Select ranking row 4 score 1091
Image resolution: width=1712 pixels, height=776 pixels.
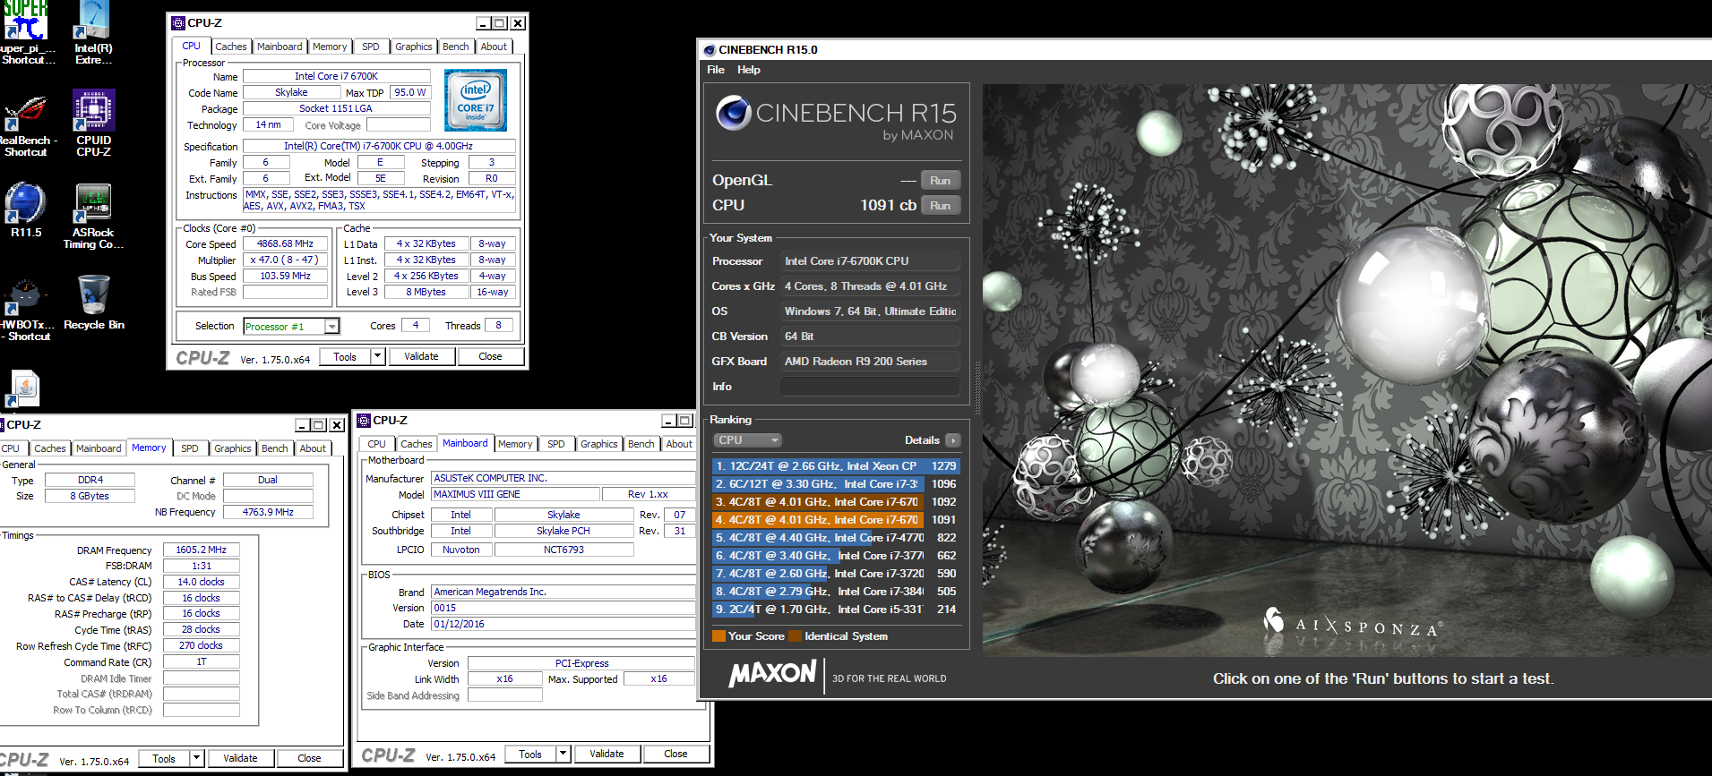(x=836, y=520)
